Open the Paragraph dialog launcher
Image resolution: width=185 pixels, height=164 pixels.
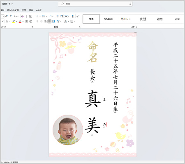pyautogui.click(x=80, y=27)
